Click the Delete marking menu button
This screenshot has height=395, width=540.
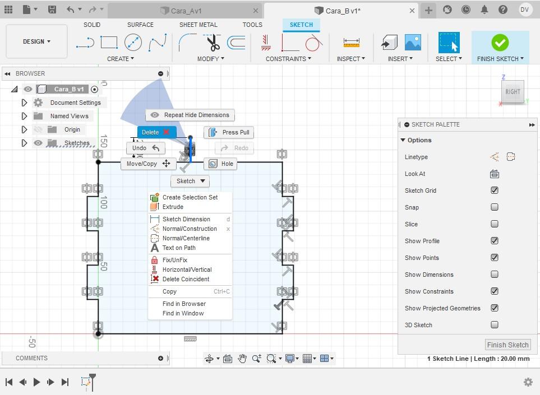coord(156,132)
